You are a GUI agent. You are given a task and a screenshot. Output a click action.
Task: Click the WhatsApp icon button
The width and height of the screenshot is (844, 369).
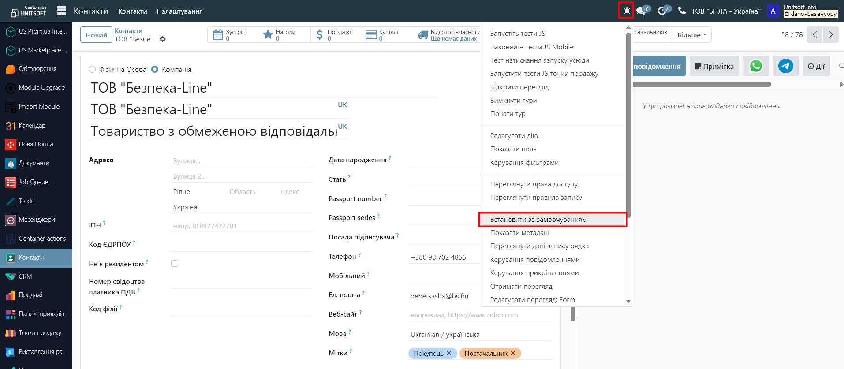tap(755, 66)
